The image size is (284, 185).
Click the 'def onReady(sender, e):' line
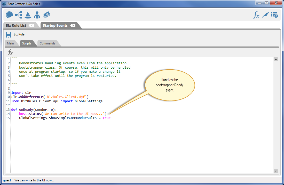click(34, 110)
